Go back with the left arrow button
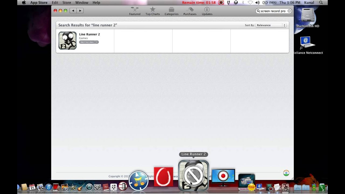 (x=73, y=11)
